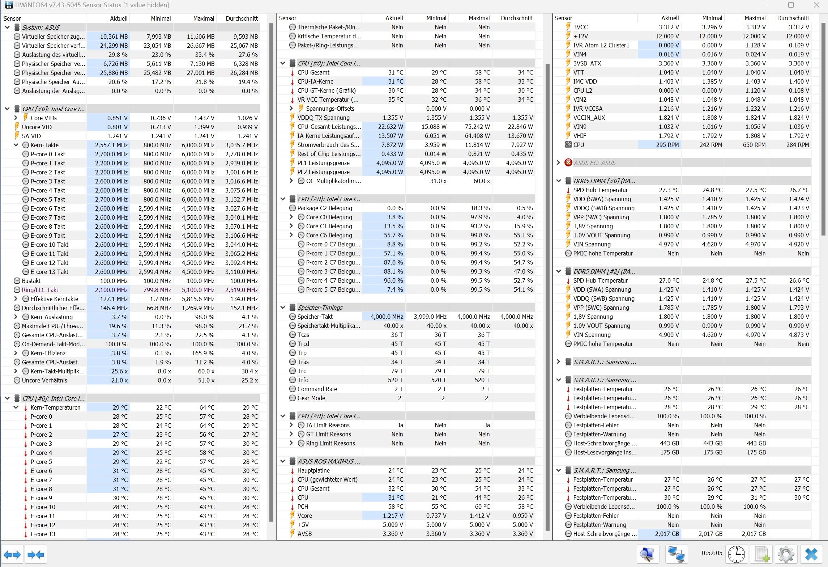The width and height of the screenshot is (828, 567).
Task: Click the scrollbar beside the System: ASUS panel
Action: coord(271,273)
